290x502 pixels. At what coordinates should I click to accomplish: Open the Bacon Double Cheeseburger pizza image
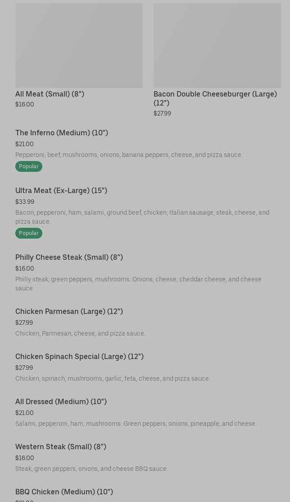(x=217, y=45)
